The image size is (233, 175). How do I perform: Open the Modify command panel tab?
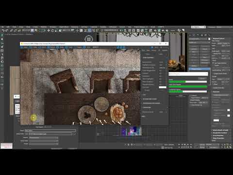(194, 35)
